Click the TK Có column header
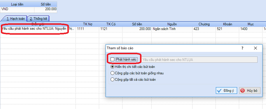 click(x=111, y=24)
